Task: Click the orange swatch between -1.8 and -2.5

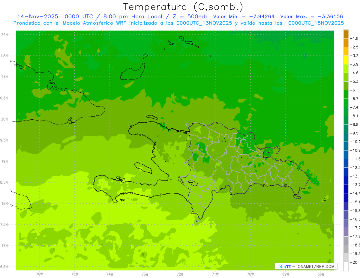Action: point(346,43)
